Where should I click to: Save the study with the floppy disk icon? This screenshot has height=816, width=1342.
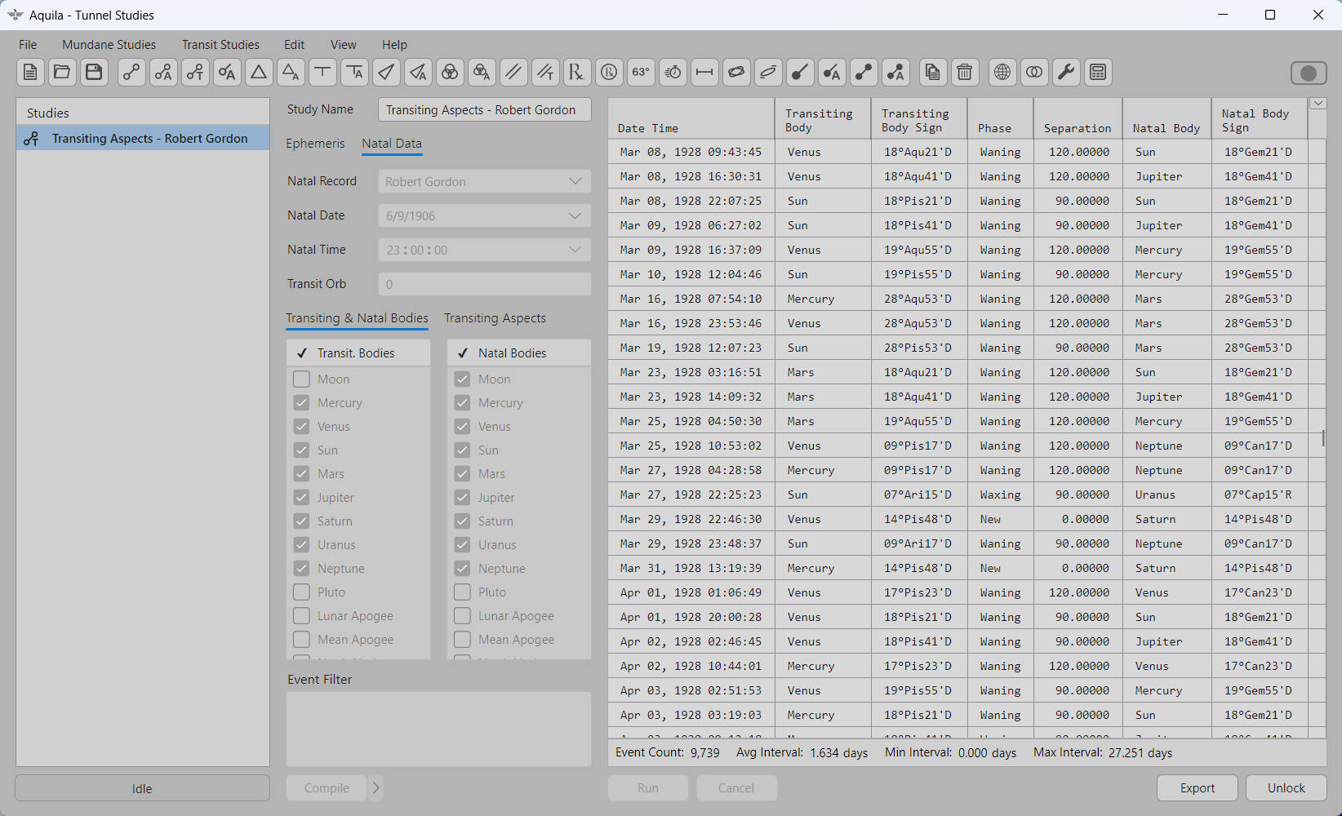(x=94, y=73)
